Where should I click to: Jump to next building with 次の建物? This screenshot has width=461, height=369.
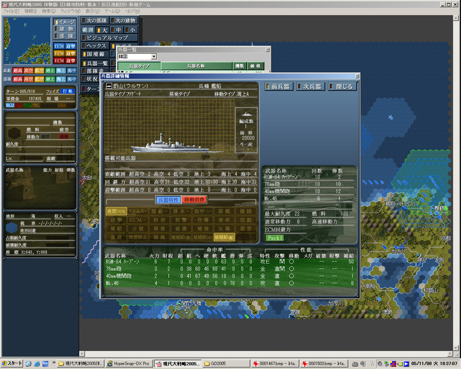(123, 20)
